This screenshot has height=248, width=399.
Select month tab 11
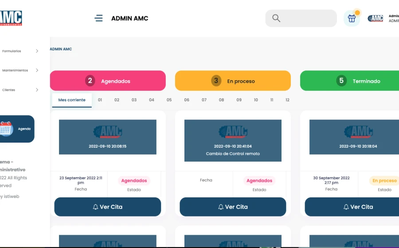coord(272,100)
